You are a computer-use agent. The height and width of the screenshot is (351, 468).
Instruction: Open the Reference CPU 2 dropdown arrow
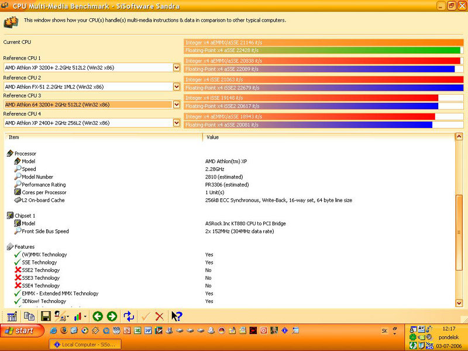coord(177,87)
